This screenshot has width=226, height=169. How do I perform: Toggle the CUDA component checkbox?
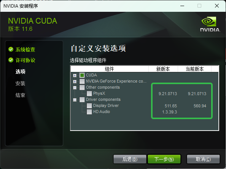(82, 75)
